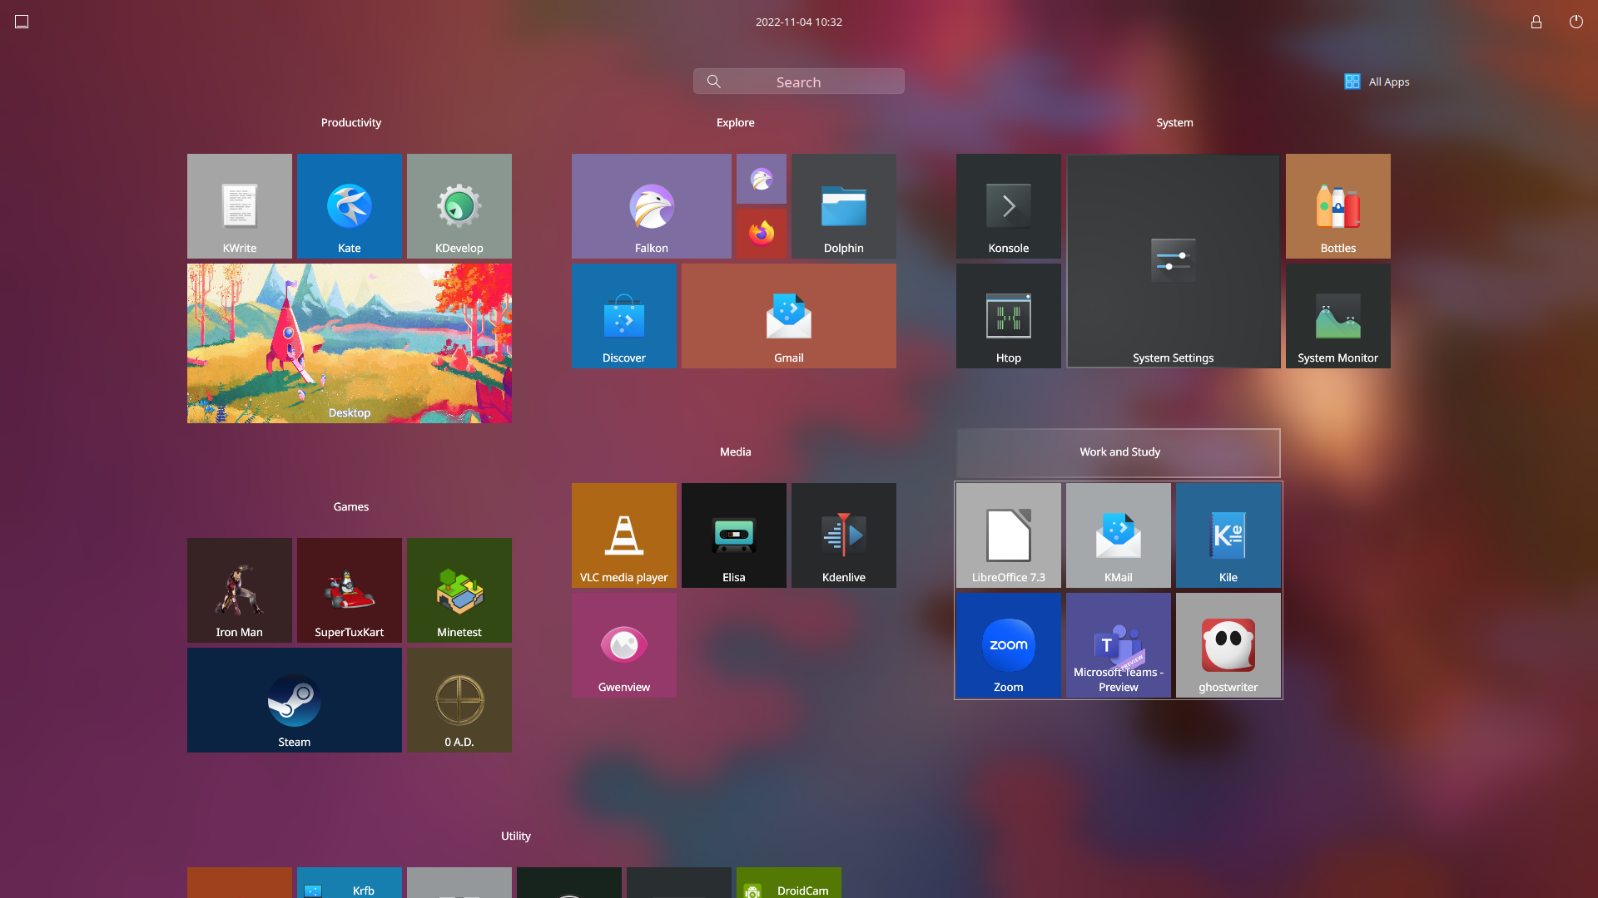The width and height of the screenshot is (1598, 898).
Task: Click the date and time display
Action: tap(799, 22)
